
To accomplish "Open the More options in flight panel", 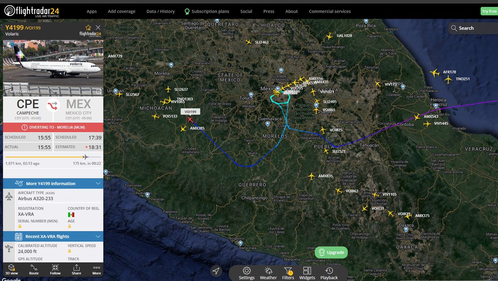I will pos(97,269).
